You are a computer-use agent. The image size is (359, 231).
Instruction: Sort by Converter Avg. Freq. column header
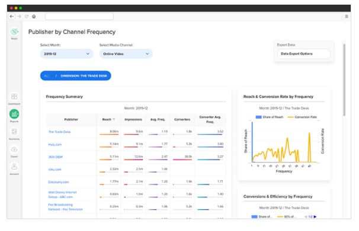coord(210,119)
